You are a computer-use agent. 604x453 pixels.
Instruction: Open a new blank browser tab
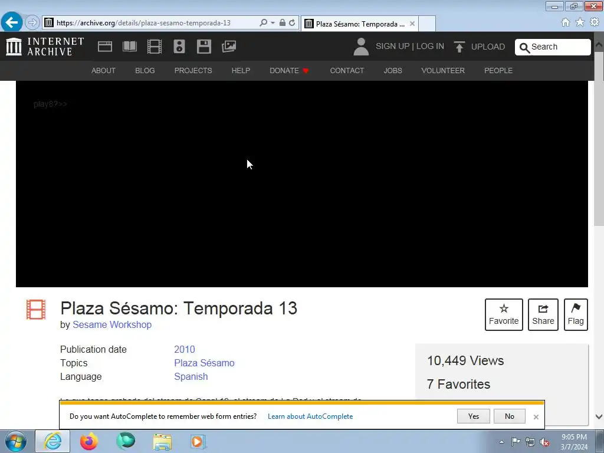click(x=427, y=24)
